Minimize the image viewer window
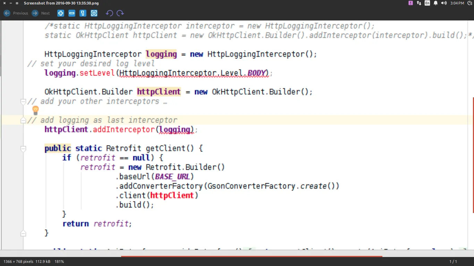The height and width of the screenshot is (266, 474). (x=11, y=3)
